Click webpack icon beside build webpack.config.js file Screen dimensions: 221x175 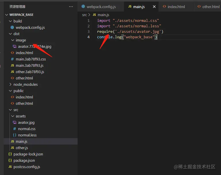12,27
